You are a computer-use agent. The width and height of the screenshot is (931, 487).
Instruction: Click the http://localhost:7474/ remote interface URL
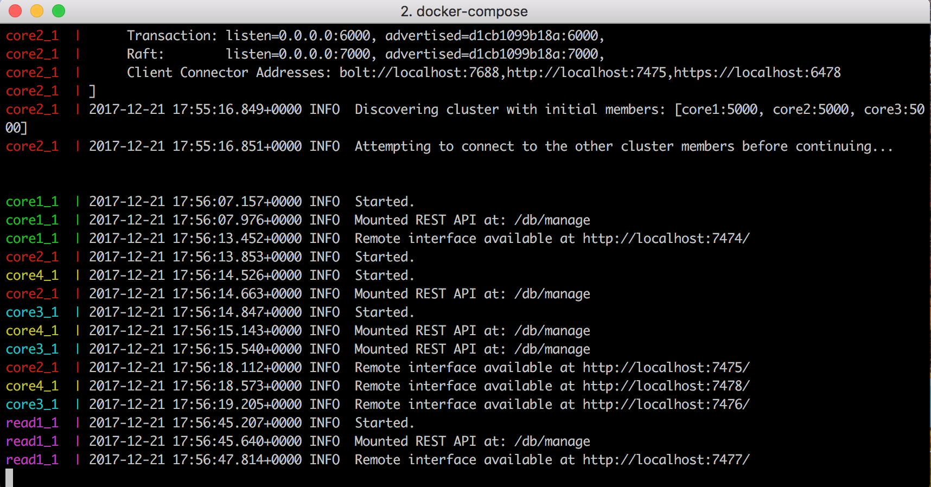[666, 239]
